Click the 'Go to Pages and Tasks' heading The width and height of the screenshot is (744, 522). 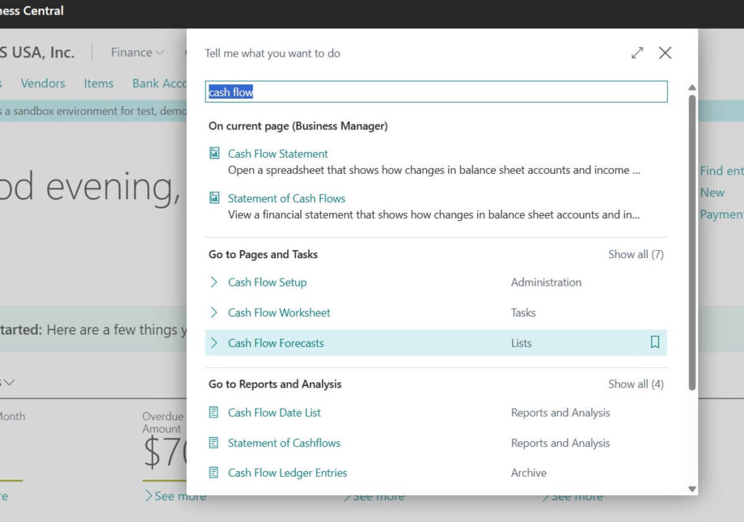click(263, 254)
